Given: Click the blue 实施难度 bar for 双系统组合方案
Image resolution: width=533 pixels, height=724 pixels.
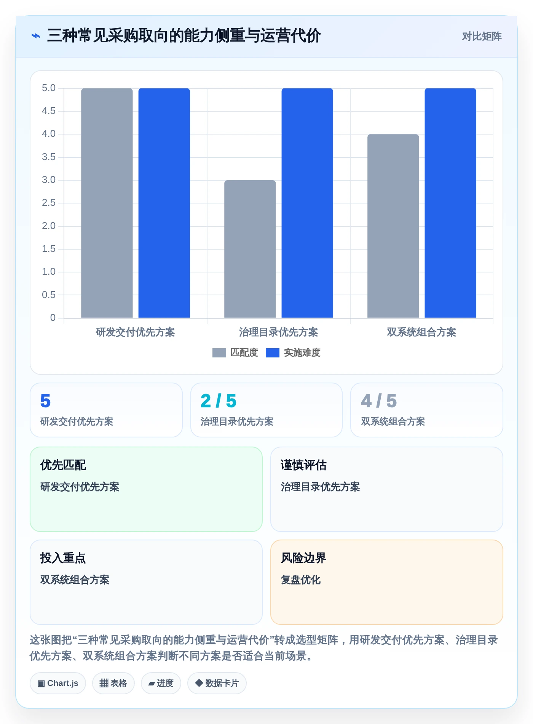Looking at the screenshot, I should (450, 203).
